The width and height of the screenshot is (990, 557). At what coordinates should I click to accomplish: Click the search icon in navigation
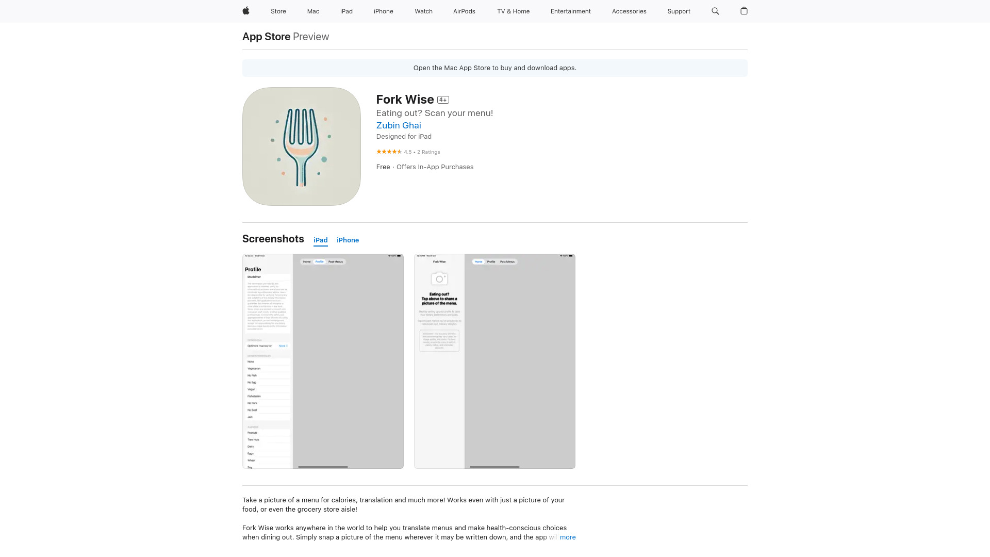[x=715, y=11]
